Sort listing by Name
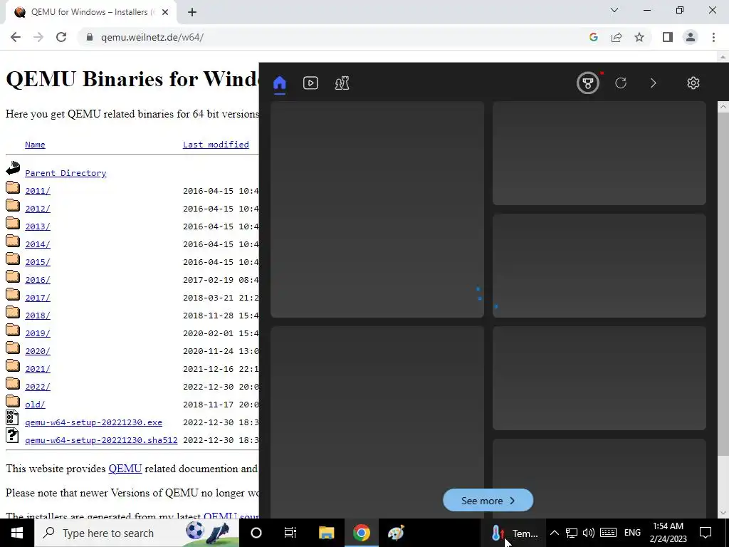Image resolution: width=729 pixels, height=547 pixels. click(x=35, y=145)
